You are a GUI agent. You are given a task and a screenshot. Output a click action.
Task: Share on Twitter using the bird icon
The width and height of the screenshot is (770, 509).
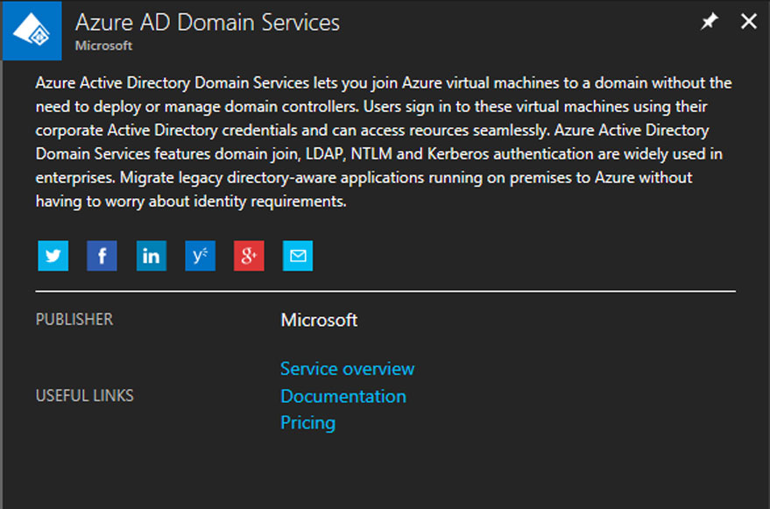click(53, 256)
